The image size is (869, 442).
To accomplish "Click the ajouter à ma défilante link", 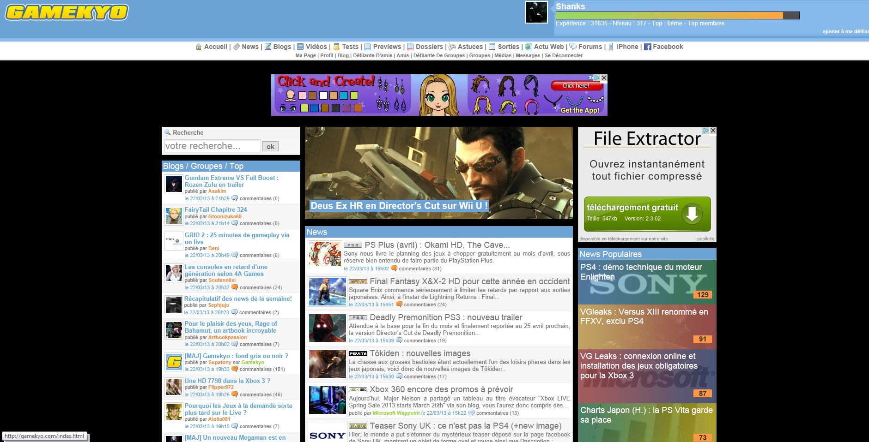I will (845, 31).
